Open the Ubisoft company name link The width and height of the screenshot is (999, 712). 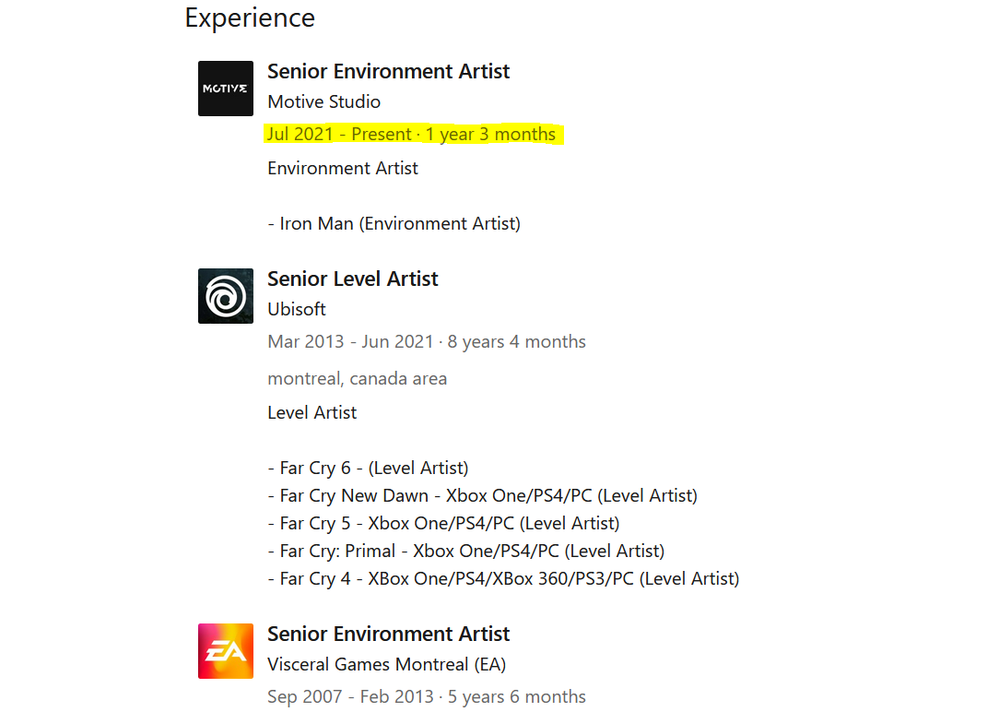pyautogui.click(x=296, y=309)
